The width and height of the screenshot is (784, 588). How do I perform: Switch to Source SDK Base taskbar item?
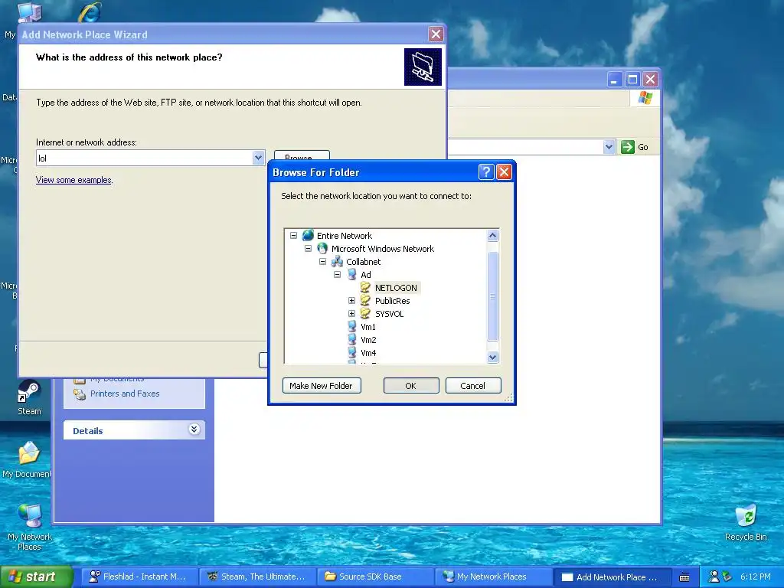[x=374, y=577]
